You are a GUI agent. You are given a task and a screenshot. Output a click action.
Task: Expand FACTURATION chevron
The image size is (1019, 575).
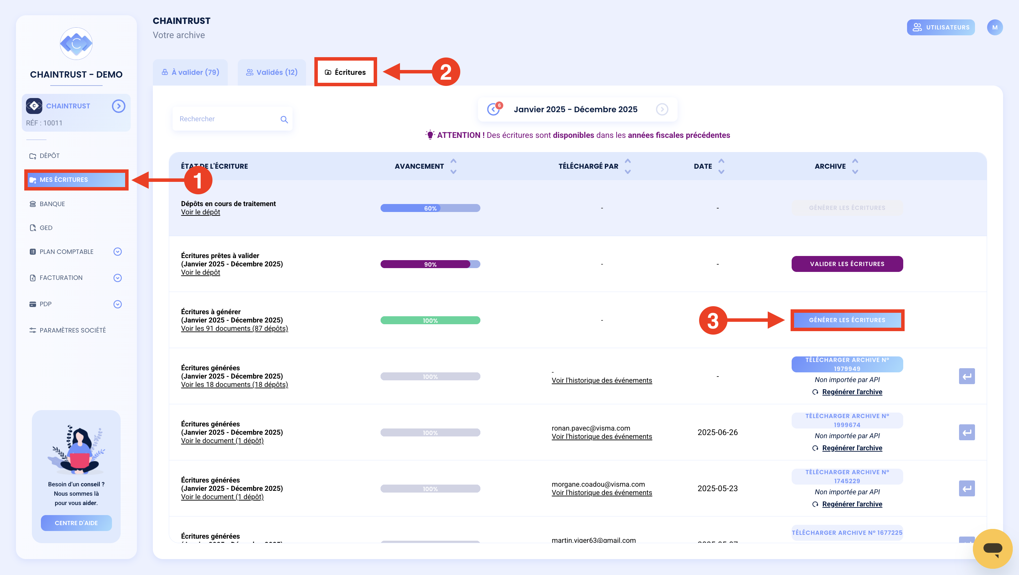pos(117,278)
